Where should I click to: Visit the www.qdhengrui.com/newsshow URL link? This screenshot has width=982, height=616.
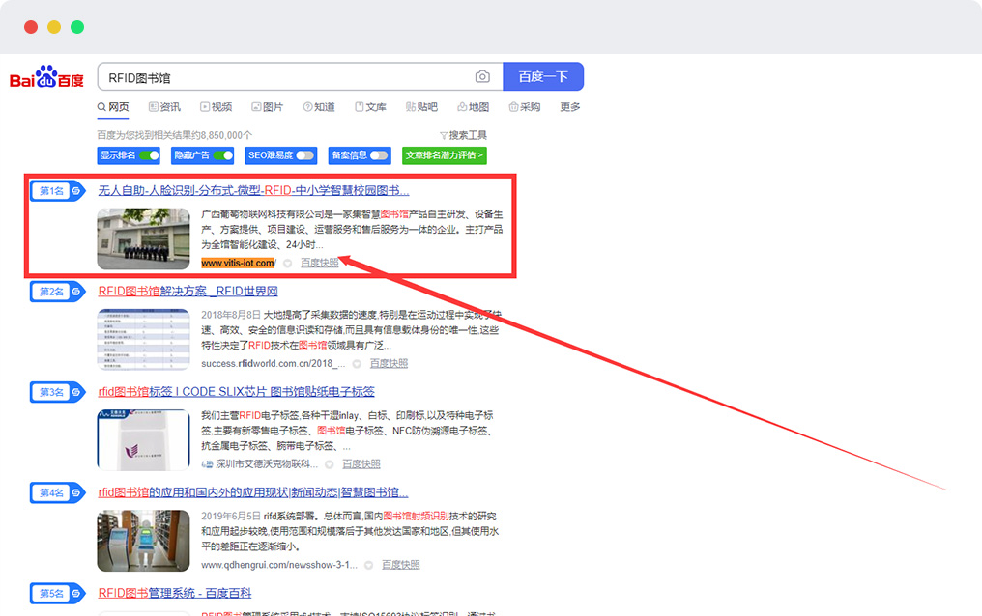279,566
